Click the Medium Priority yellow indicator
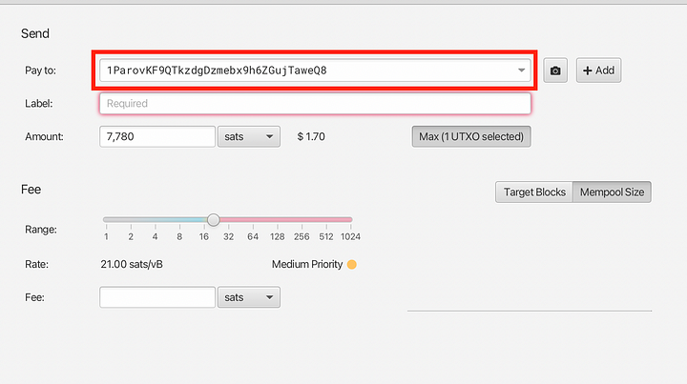The width and height of the screenshot is (687, 384). [352, 264]
